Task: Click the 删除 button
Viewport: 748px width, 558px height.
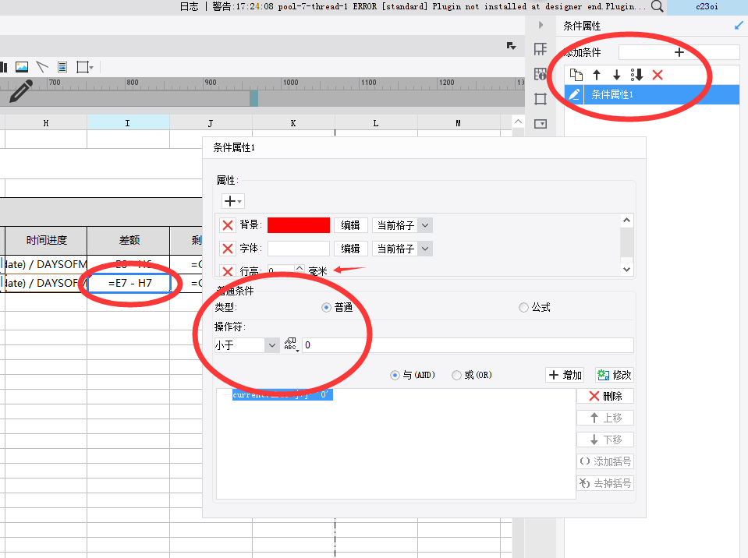Action: point(605,396)
